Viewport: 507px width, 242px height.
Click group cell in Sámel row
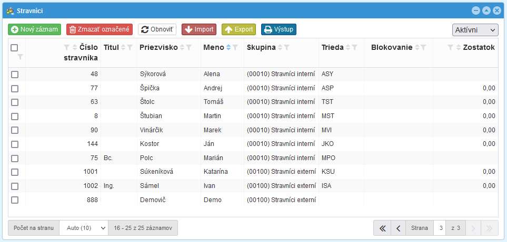(x=281, y=186)
